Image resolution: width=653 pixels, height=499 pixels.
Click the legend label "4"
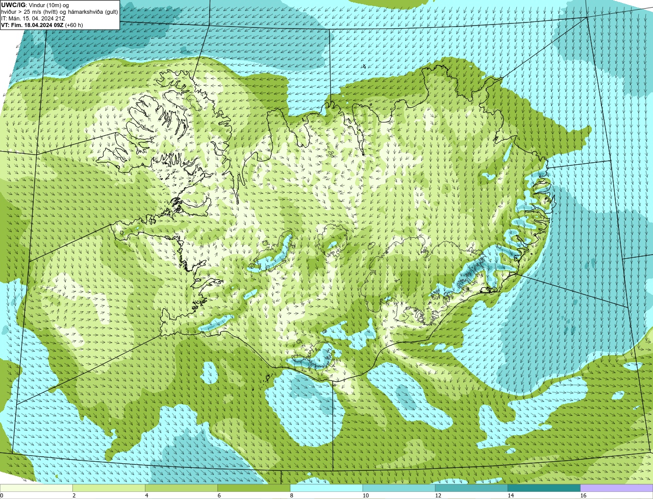[146, 495]
